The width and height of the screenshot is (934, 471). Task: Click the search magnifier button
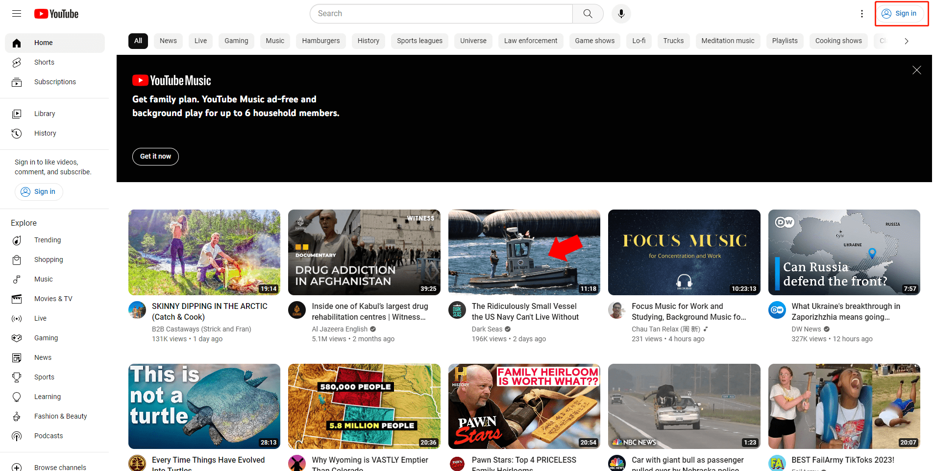588,14
